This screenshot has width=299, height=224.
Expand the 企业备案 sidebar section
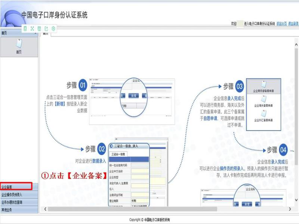(x=16, y=186)
